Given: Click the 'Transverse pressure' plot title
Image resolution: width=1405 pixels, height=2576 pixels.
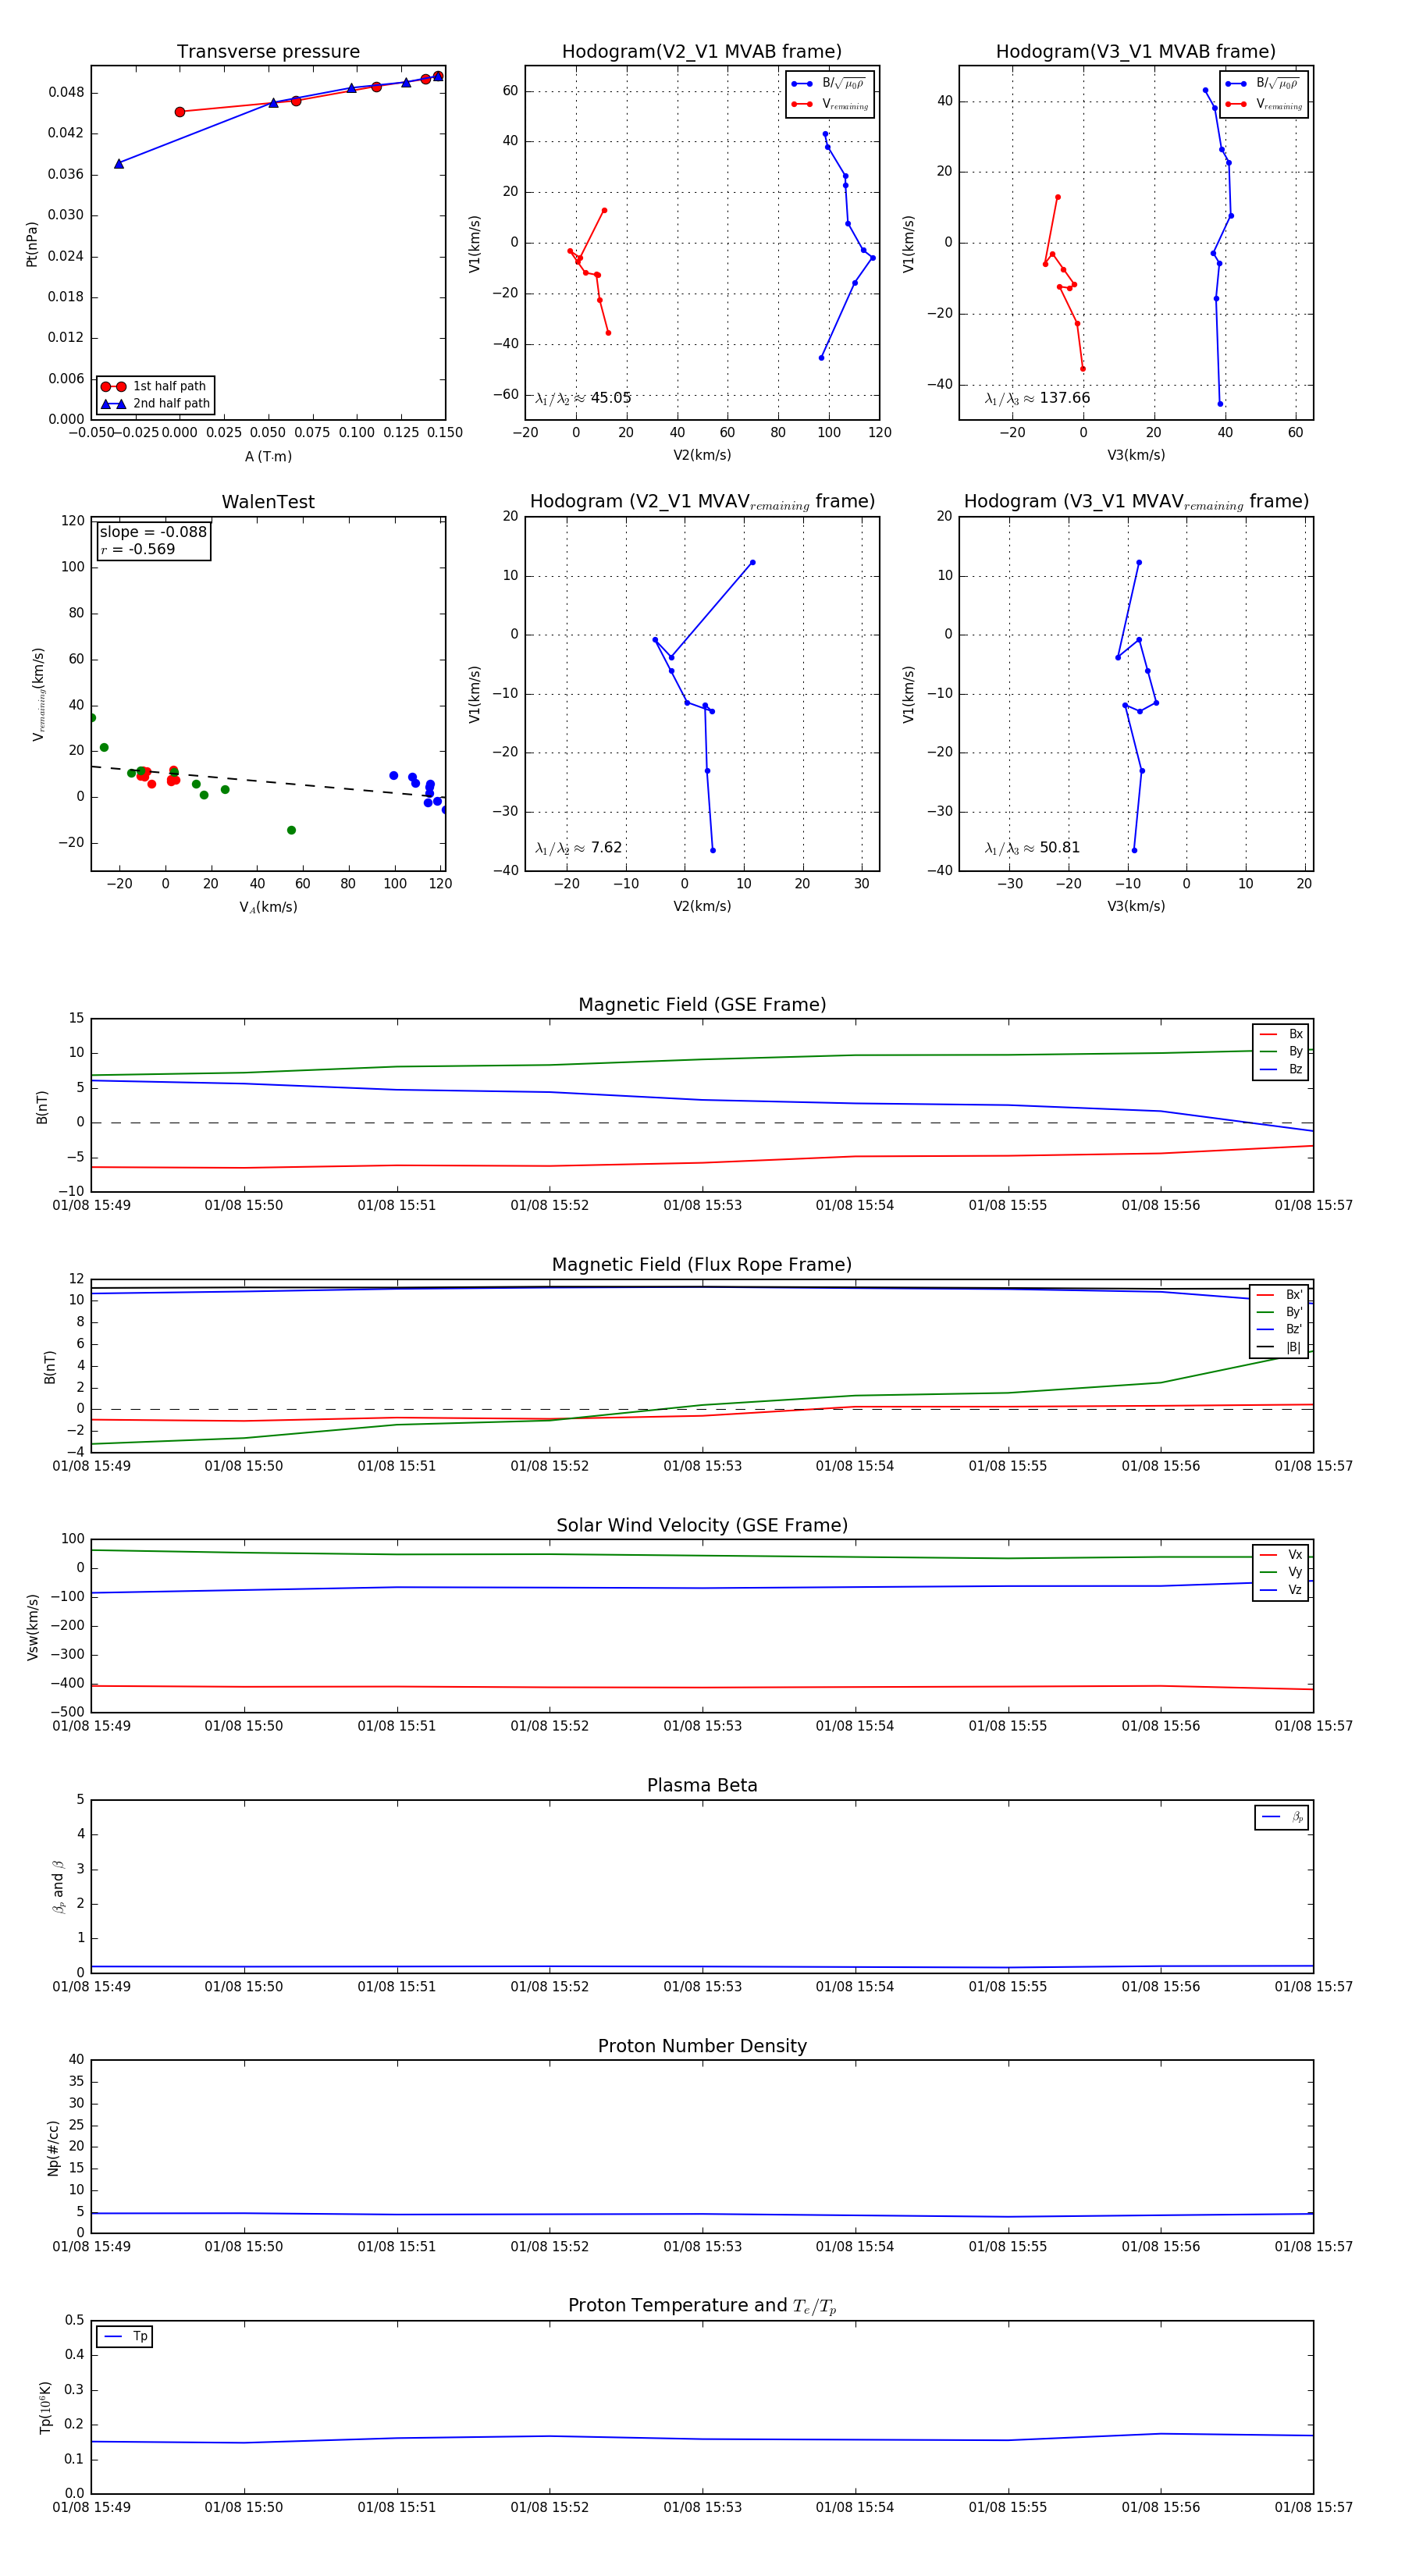Looking at the screenshot, I should click(268, 52).
